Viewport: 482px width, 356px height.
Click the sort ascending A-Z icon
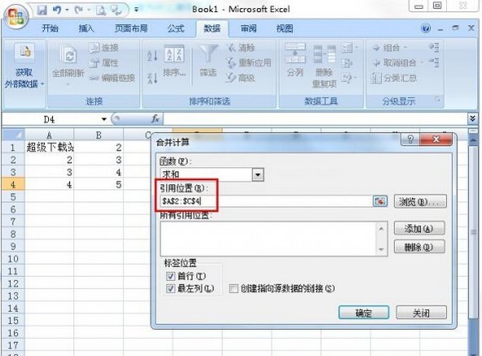(x=152, y=55)
